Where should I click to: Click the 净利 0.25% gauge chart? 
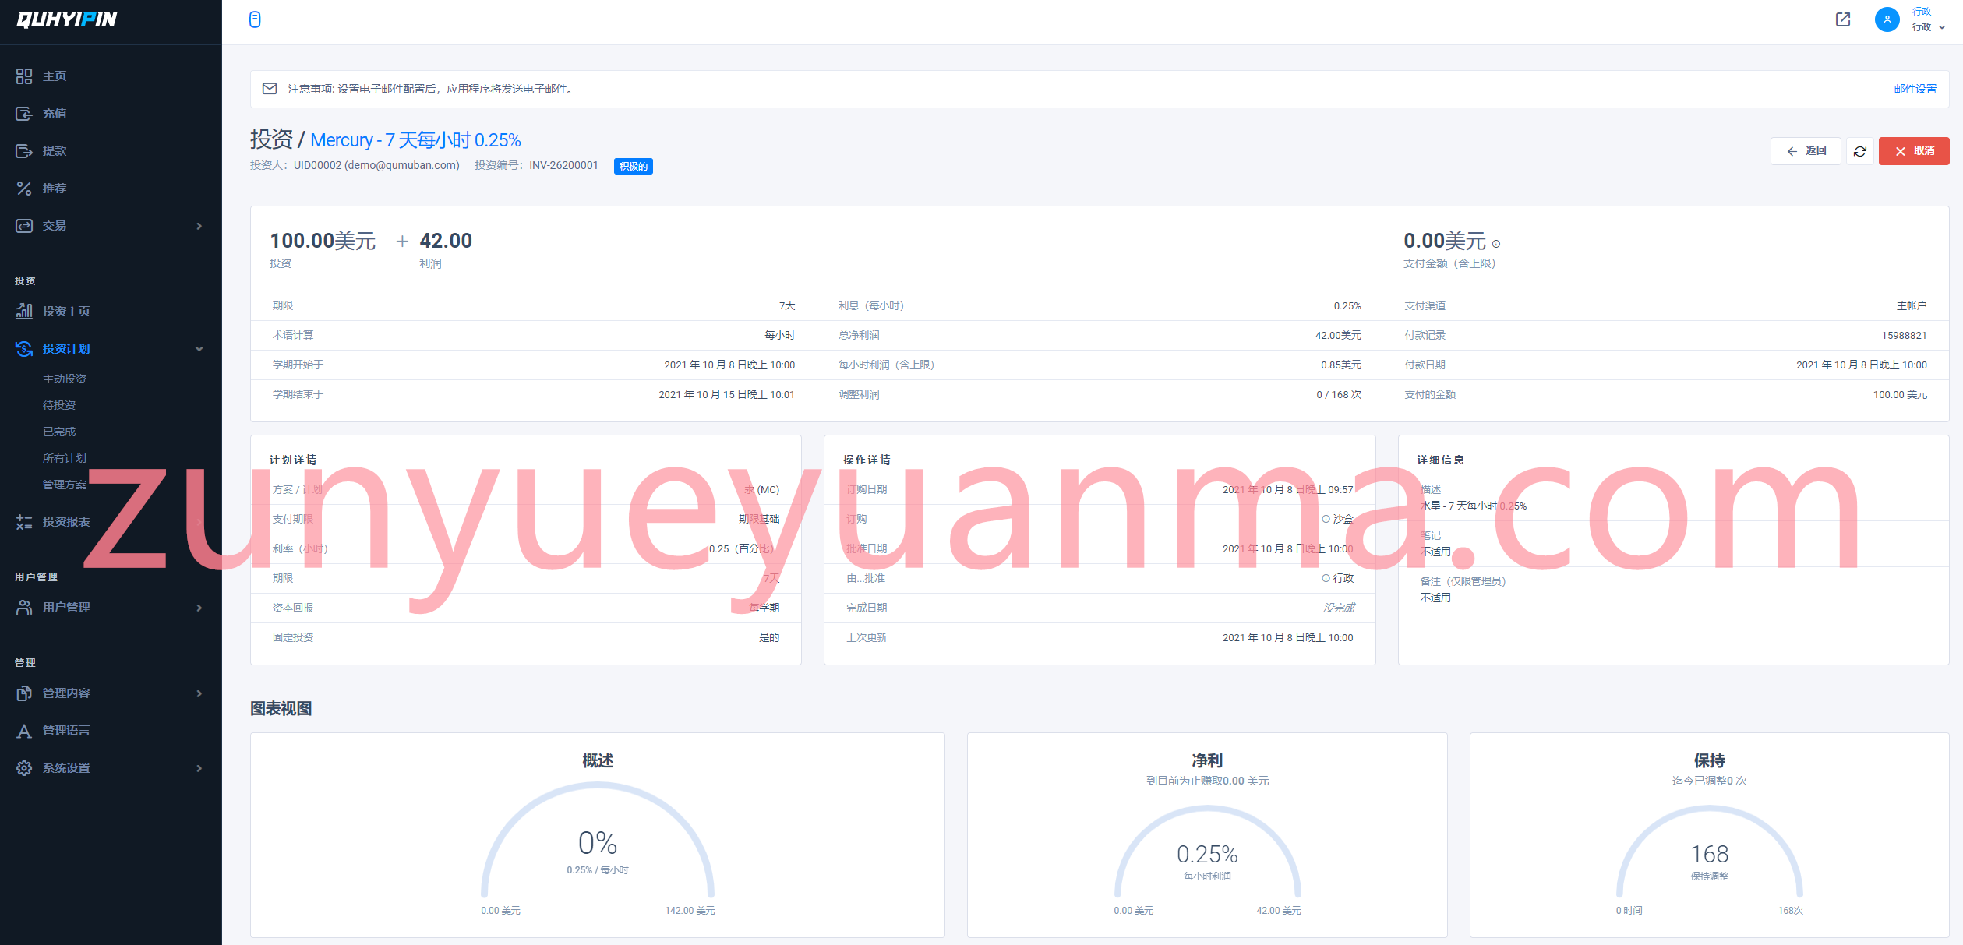pyautogui.click(x=1207, y=853)
